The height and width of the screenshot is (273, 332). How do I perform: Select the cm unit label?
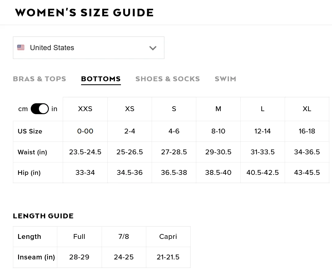(23, 109)
